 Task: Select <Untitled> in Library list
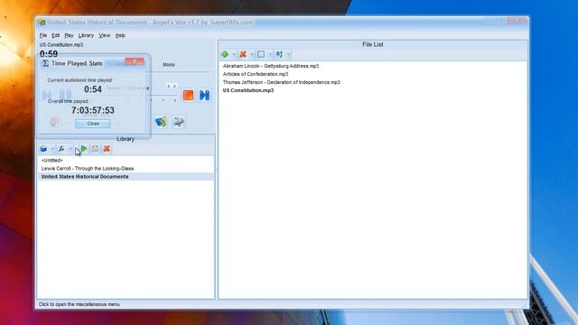(126, 161)
